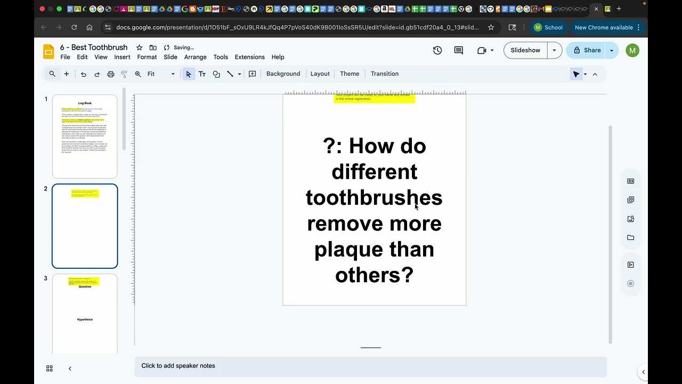Image resolution: width=682 pixels, height=384 pixels.
Task: Collapse the slide filmstrip panel
Action: point(70,369)
